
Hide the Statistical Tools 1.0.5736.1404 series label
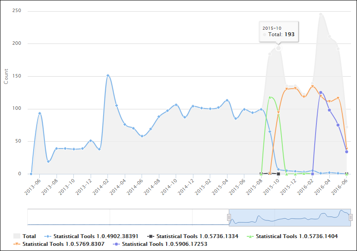click(x=297, y=236)
